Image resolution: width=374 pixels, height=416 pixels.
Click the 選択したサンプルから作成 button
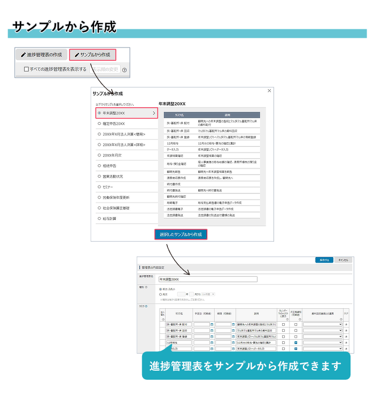point(181,235)
